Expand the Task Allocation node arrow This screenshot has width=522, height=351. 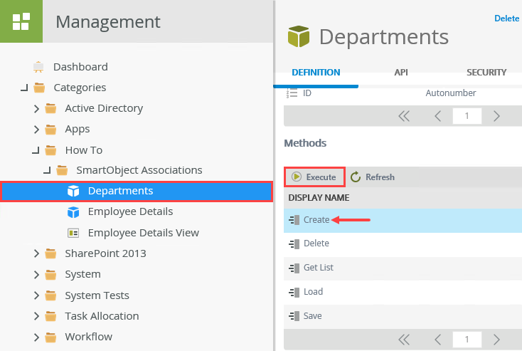point(36,316)
